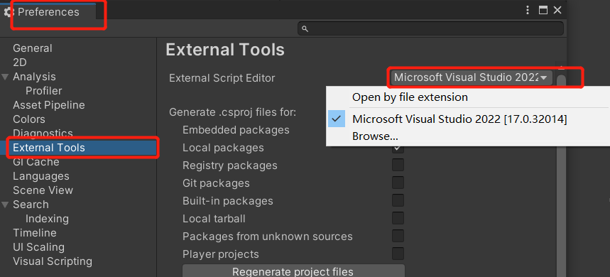Select Analysis in the sidebar
610x277 pixels.
tap(34, 77)
